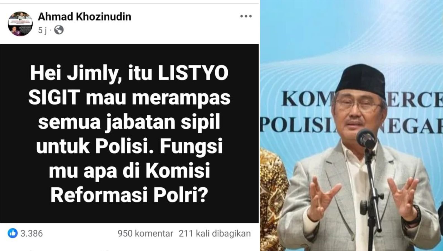
Task: Open the photo of the man speaking
Action: 351,126
